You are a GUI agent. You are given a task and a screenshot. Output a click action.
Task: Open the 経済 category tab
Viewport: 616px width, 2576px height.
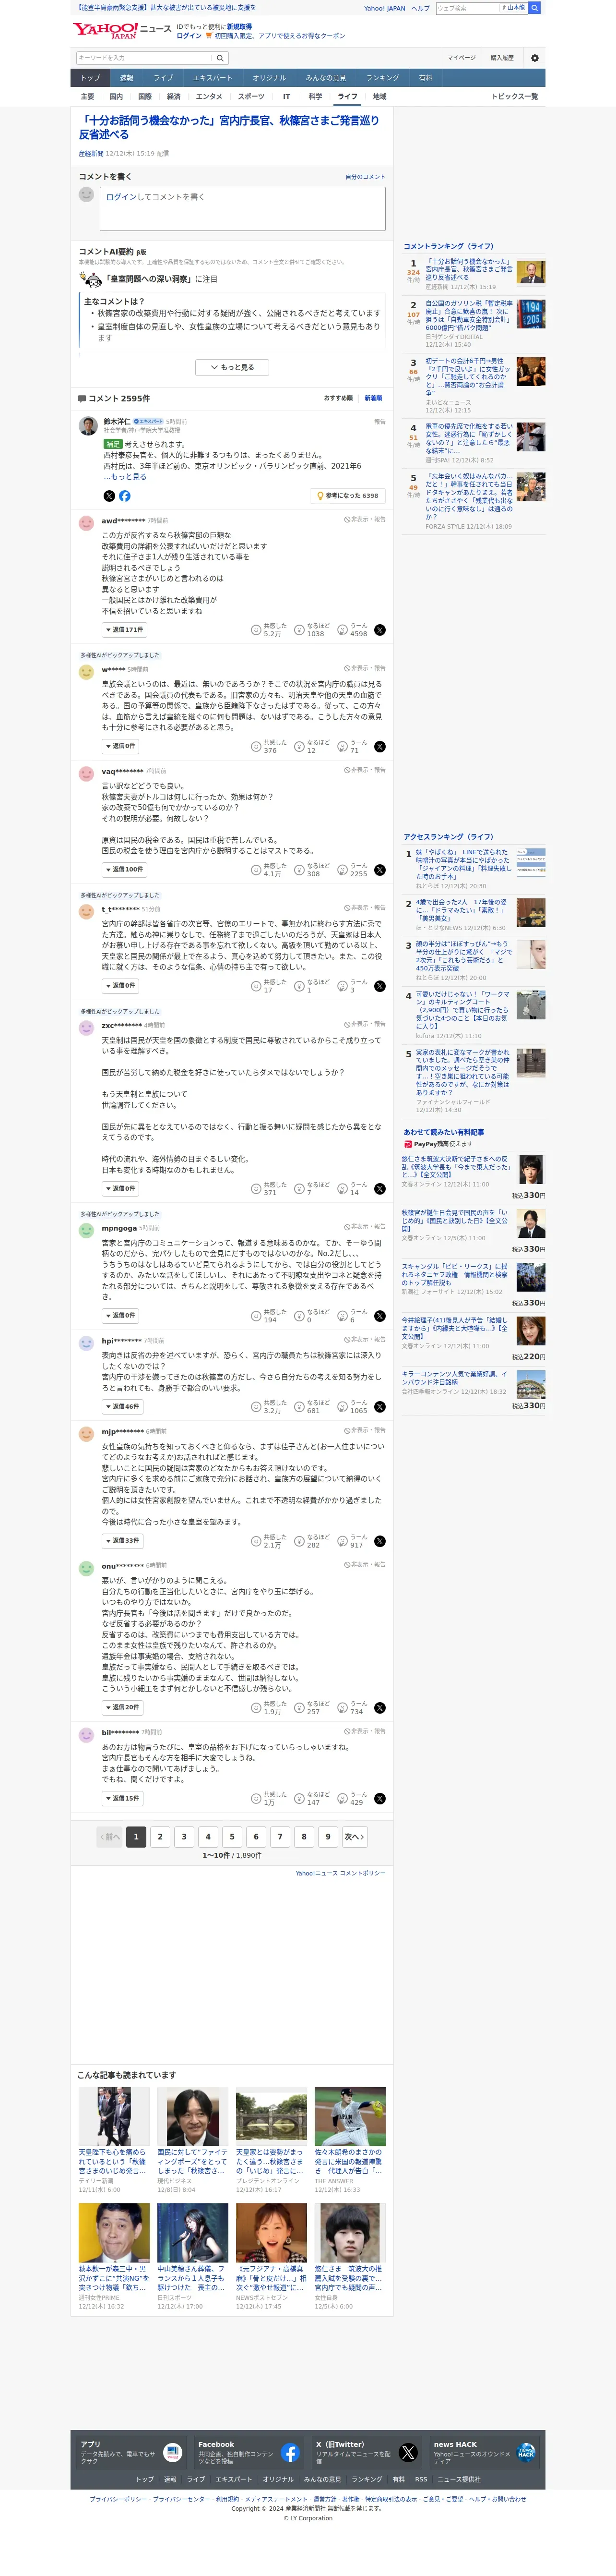pyautogui.click(x=174, y=97)
